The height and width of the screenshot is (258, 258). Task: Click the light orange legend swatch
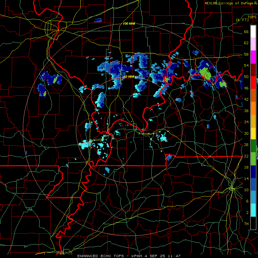(x=253, y=108)
